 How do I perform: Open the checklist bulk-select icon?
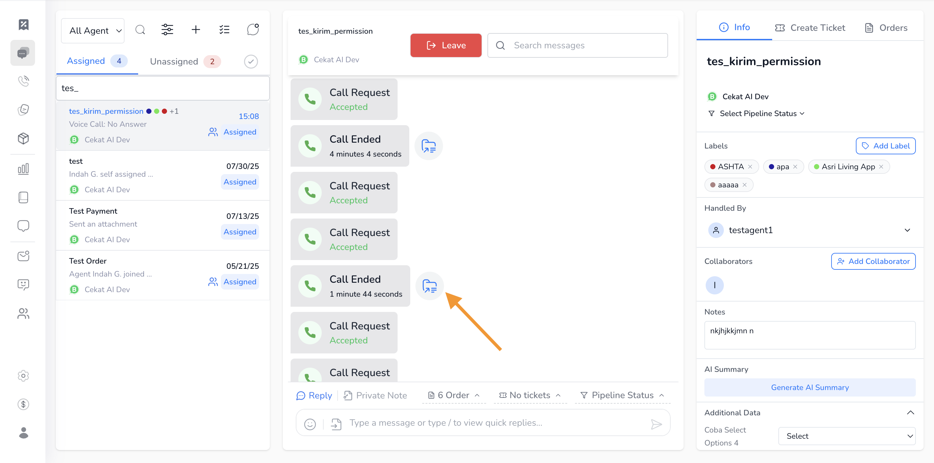pyautogui.click(x=224, y=30)
